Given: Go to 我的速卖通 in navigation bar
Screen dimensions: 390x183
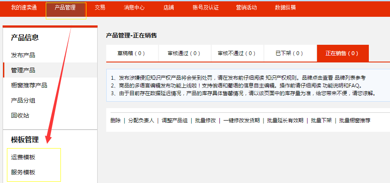Looking at the screenshot, I should [24, 8].
